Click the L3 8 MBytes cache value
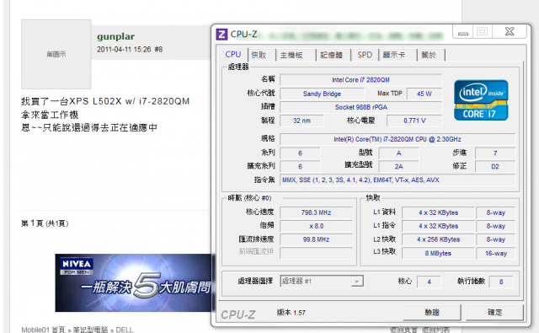The height and width of the screenshot is (333, 539). (x=438, y=253)
